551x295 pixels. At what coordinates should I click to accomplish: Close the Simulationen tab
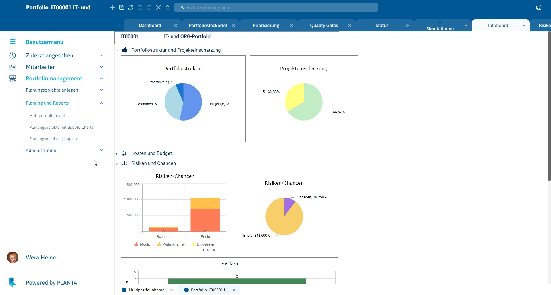click(466, 26)
